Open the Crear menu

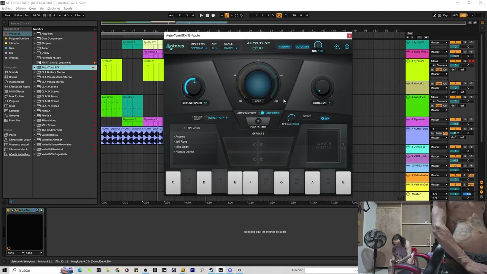coord(33,8)
